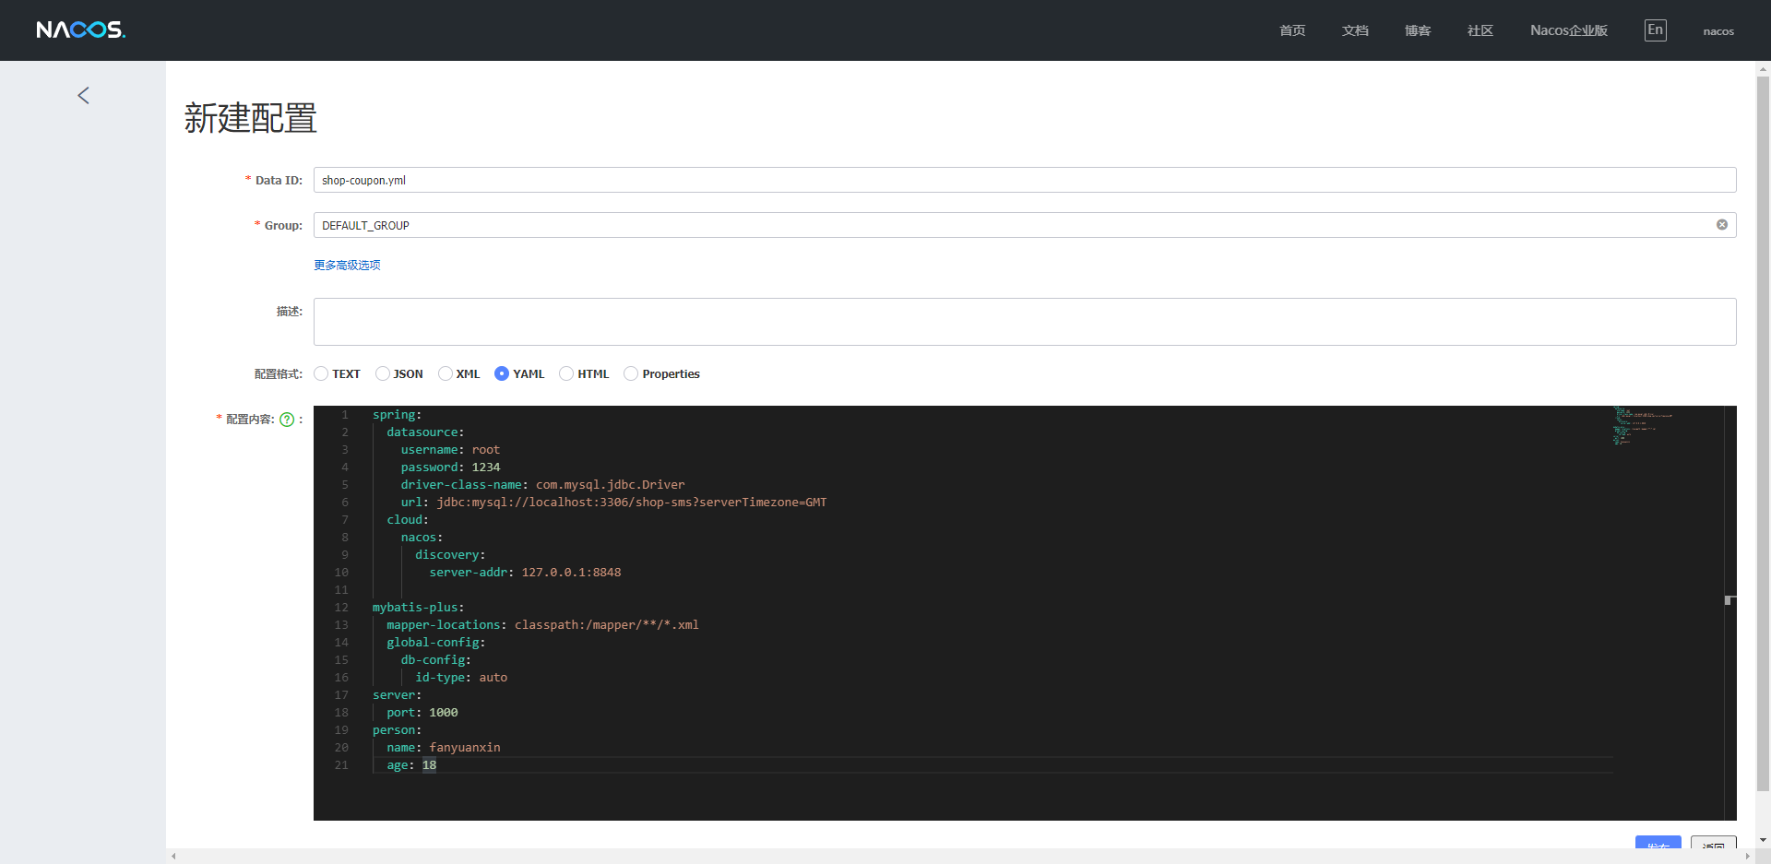Switch language with the En icon

pos(1656,30)
